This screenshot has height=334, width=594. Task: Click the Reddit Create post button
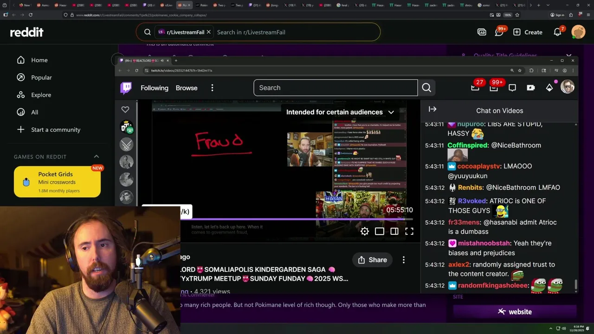pos(528,32)
